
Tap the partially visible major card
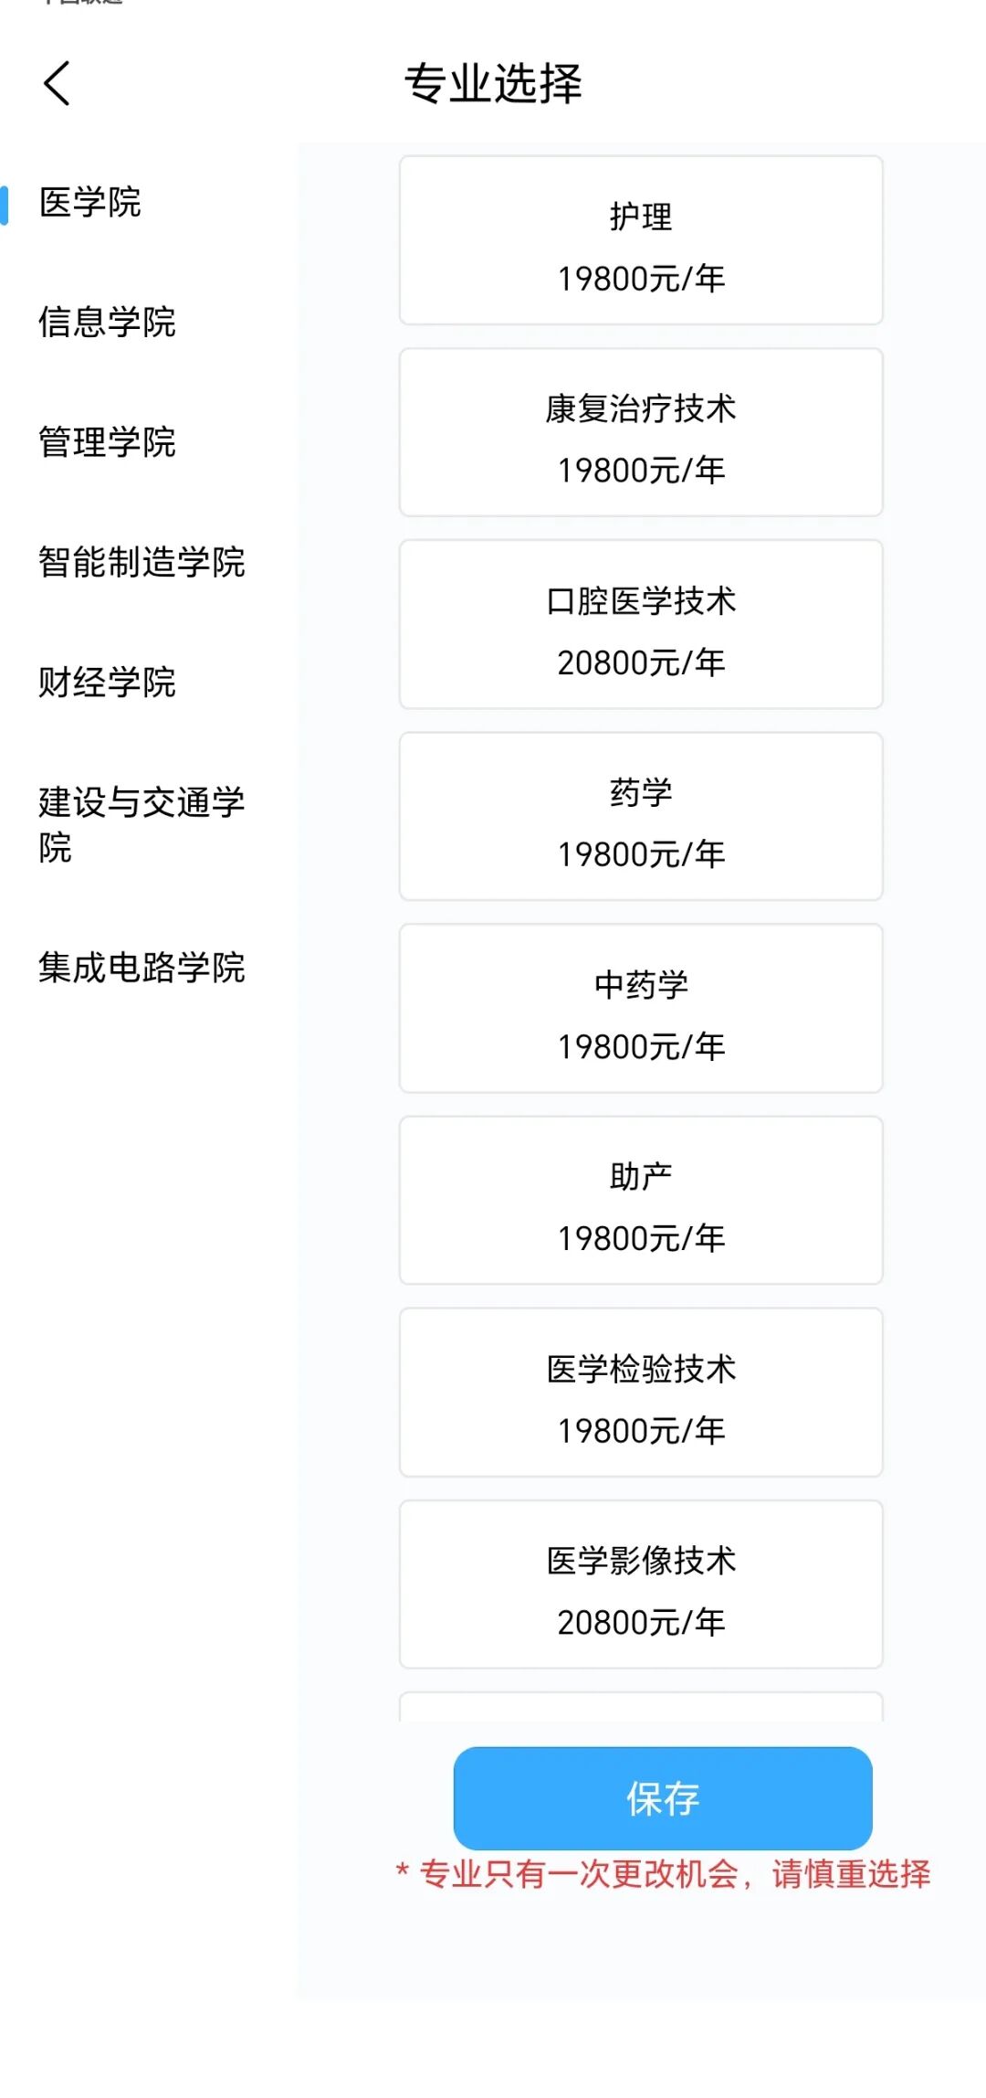(641, 1707)
